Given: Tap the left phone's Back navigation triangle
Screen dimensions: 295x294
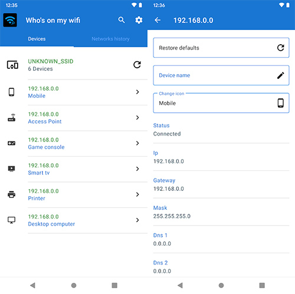Looking at the screenshot, I should [32, 285].
